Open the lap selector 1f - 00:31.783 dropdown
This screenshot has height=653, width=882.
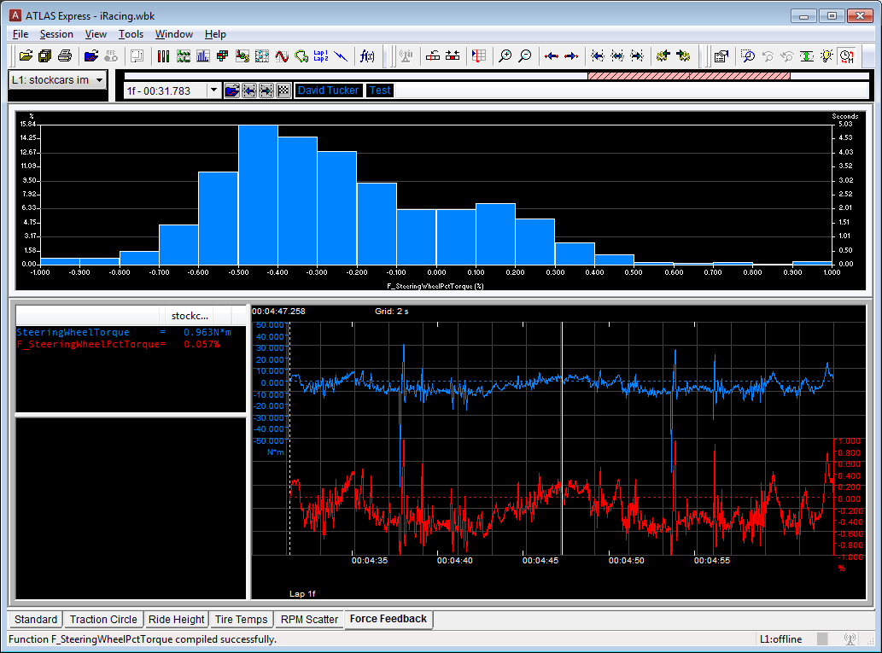click(x=213, y=90)
